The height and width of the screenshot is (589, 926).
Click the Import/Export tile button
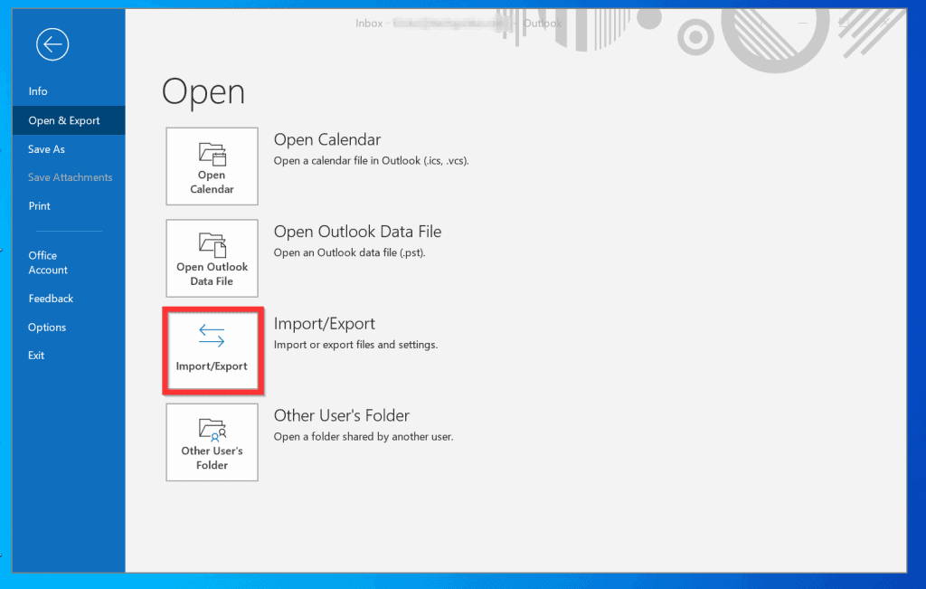click(x=212, y=350)
